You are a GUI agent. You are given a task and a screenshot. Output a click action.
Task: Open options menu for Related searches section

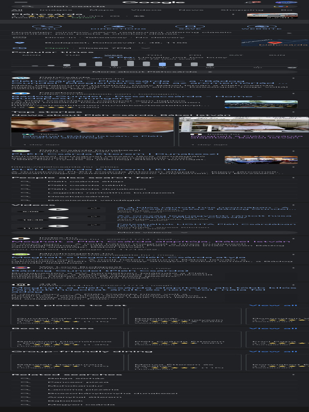click(x=293, y=375)
